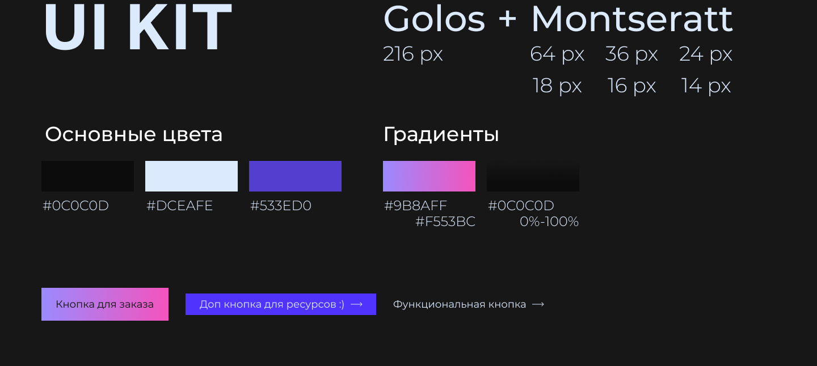Select the black fade gradient swatch
The image size is (817, 366).
pos(533,176)
